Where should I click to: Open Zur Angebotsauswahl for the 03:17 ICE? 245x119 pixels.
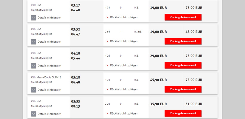click(183, 17)
